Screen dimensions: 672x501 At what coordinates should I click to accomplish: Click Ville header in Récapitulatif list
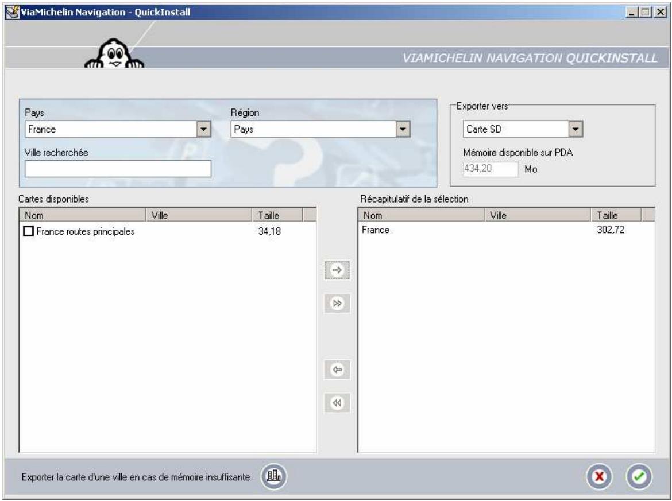coord(538,215)
